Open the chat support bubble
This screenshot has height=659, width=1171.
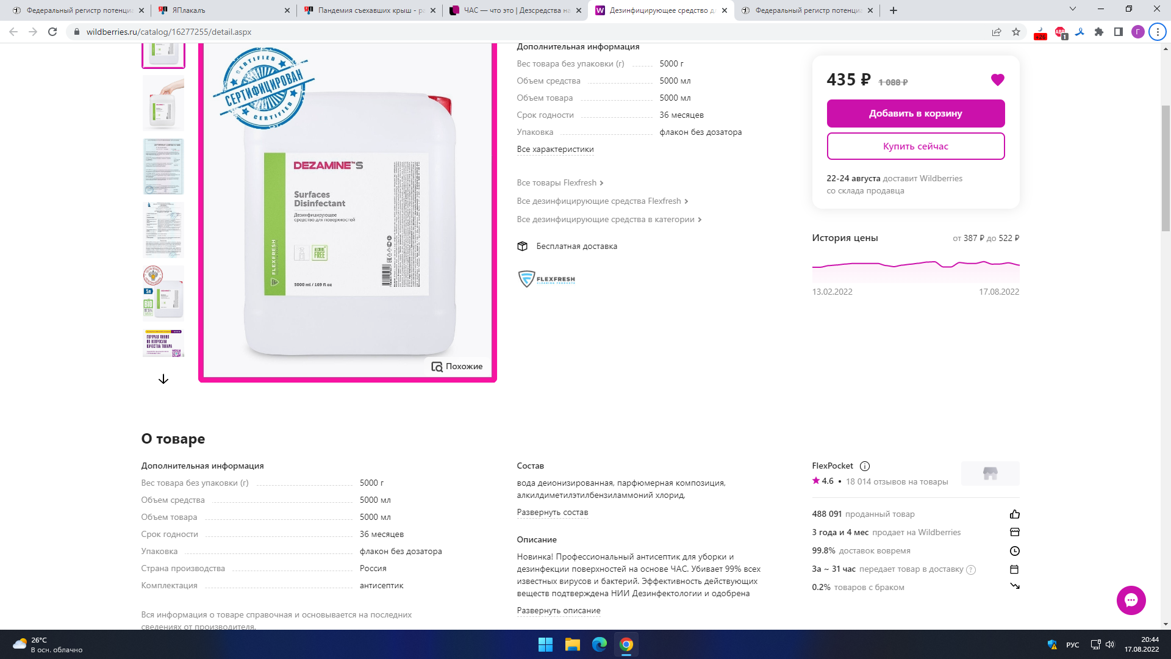tap(1131, 600)
